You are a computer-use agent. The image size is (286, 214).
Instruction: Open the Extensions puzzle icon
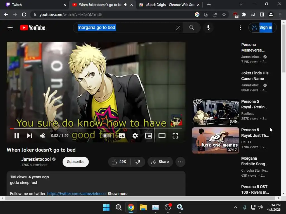244,14
